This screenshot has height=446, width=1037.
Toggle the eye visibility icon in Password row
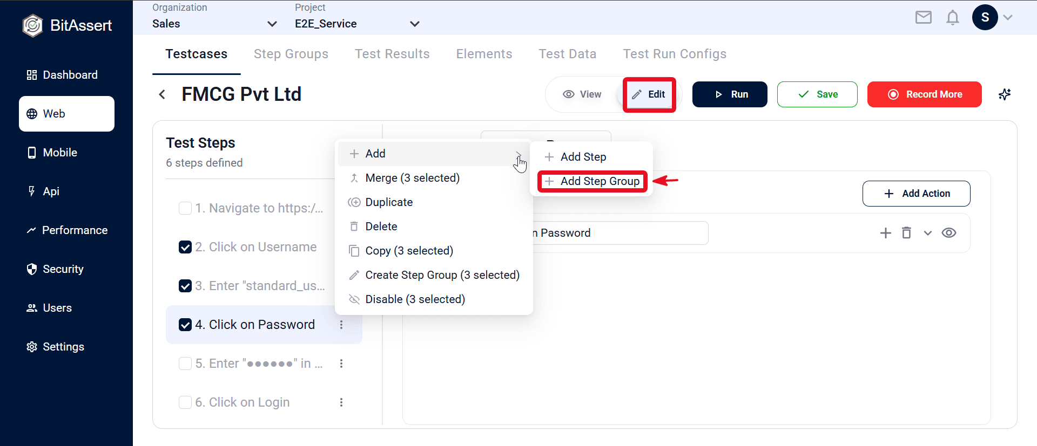click(x=949, y=233)
